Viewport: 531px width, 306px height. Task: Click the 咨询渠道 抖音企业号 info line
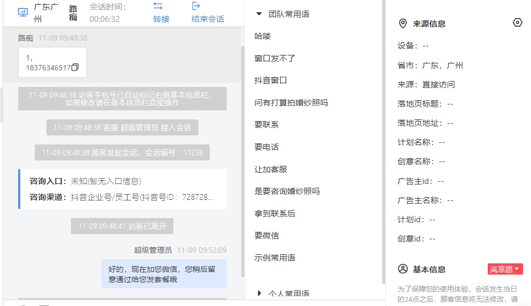[x=122, y=197]
